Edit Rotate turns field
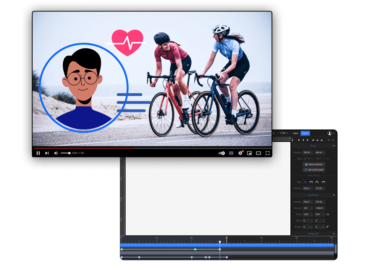373x264 pixels. tap(307, 227)
